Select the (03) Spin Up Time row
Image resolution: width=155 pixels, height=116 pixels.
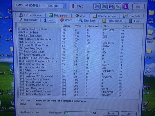71,33
